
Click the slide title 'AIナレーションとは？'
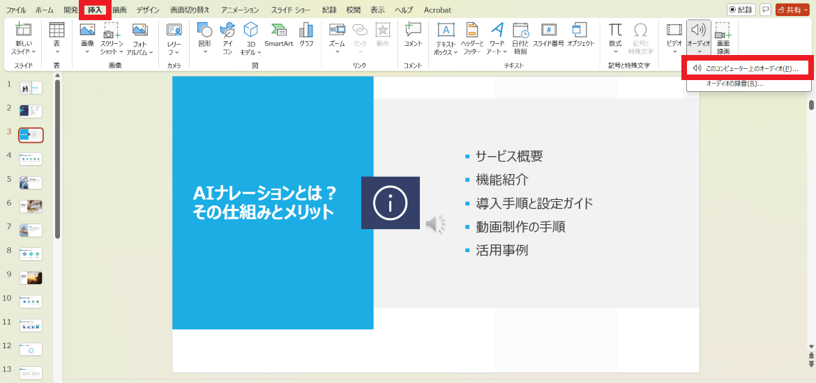[265, 194]
